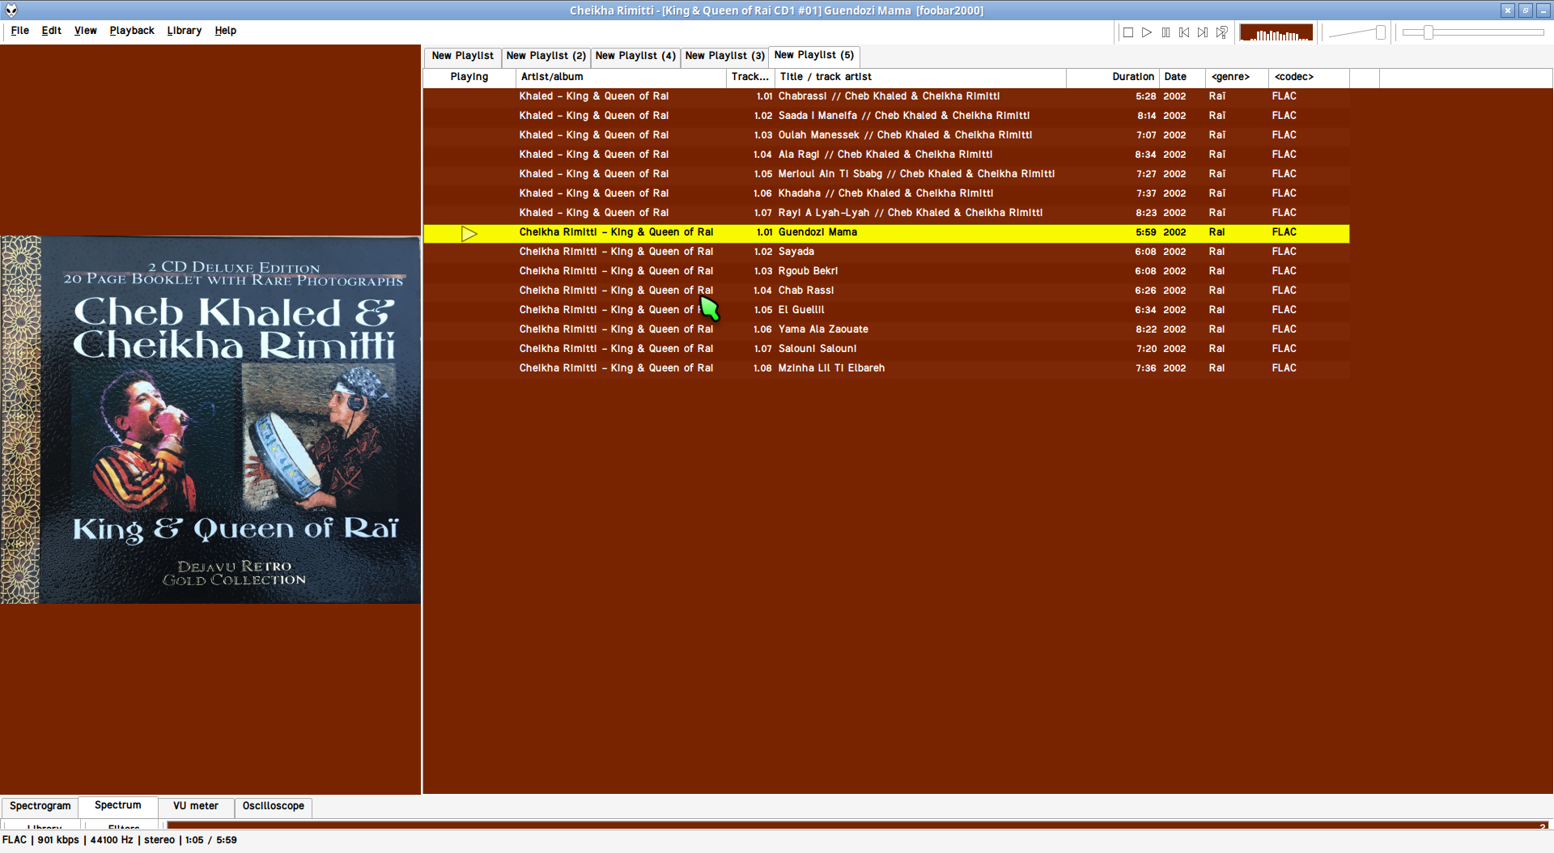
Task: Sort by the <codec> column header
Action: [1309, 77]
